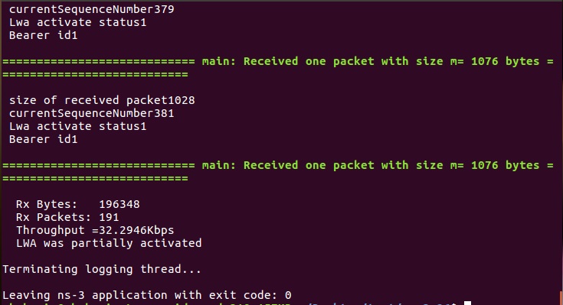
Task: Click the currentSequenceNumber379 line
Action: pyautogui.click(x=92, y=9)
